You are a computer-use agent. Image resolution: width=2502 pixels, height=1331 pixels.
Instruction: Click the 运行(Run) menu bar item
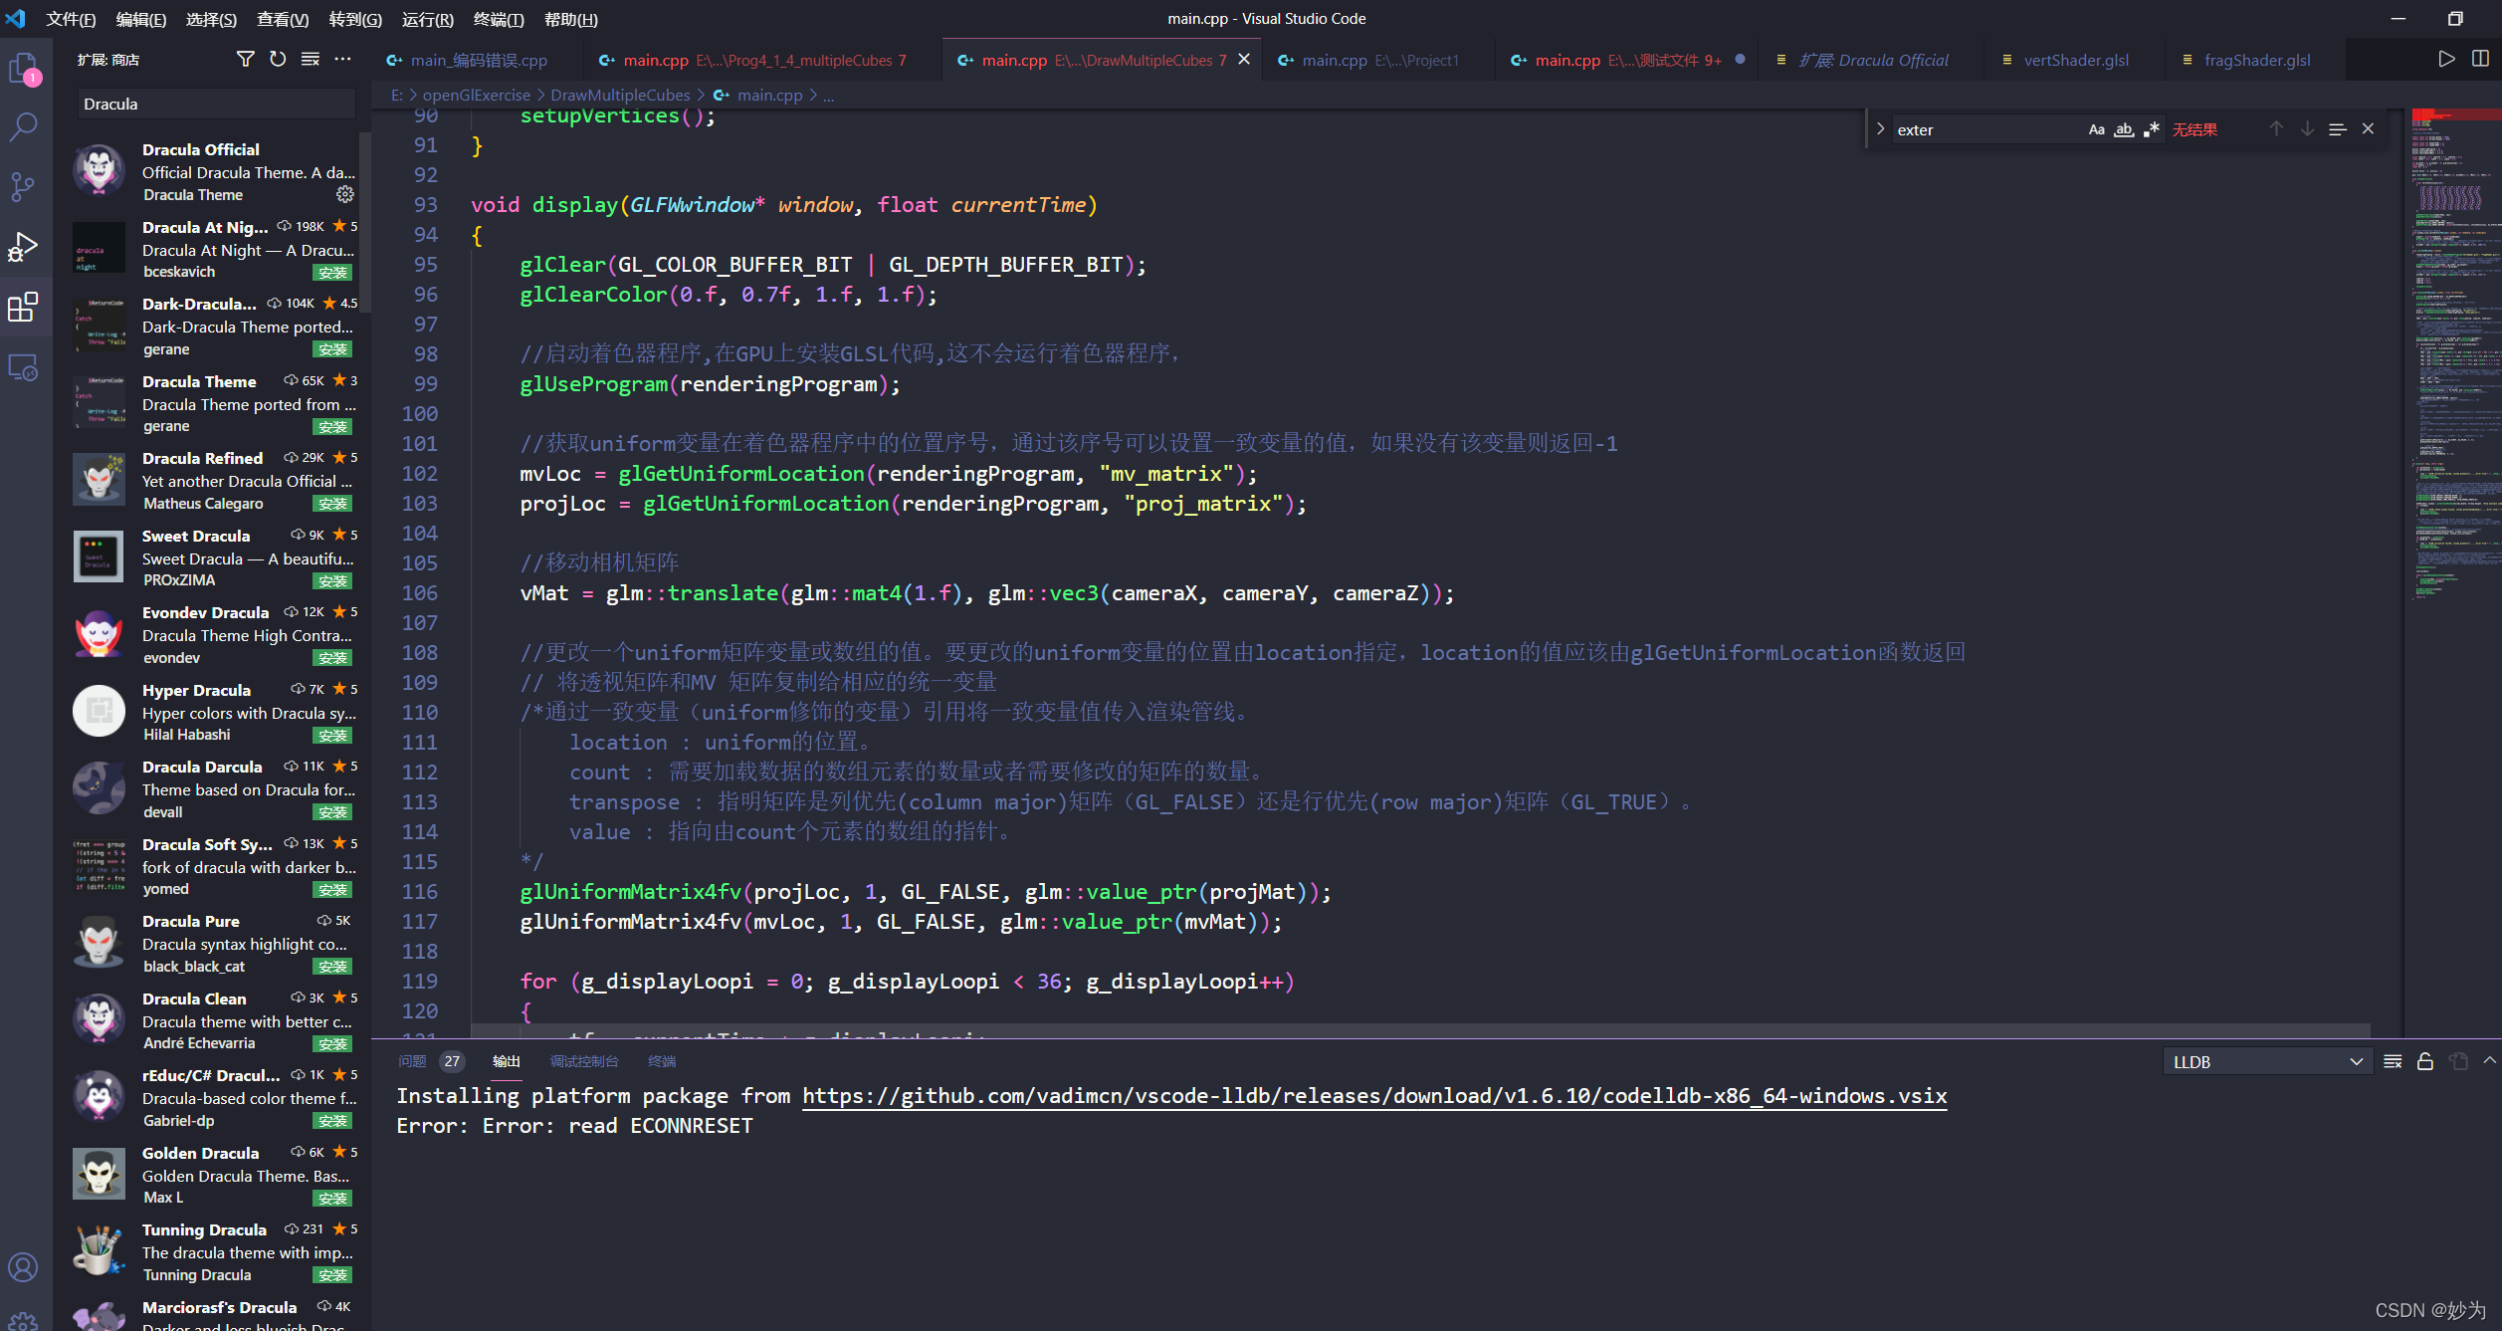coord(424,18)
